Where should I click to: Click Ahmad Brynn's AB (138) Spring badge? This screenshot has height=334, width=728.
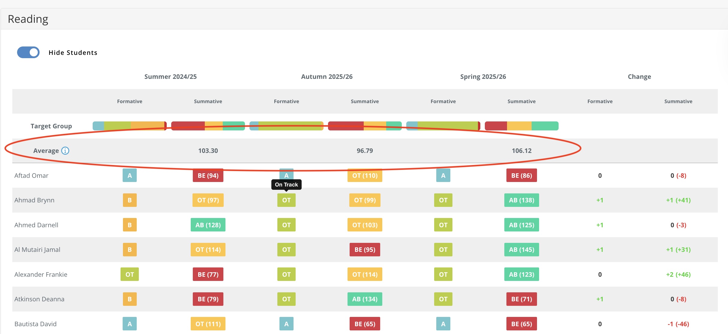point(521,200)
